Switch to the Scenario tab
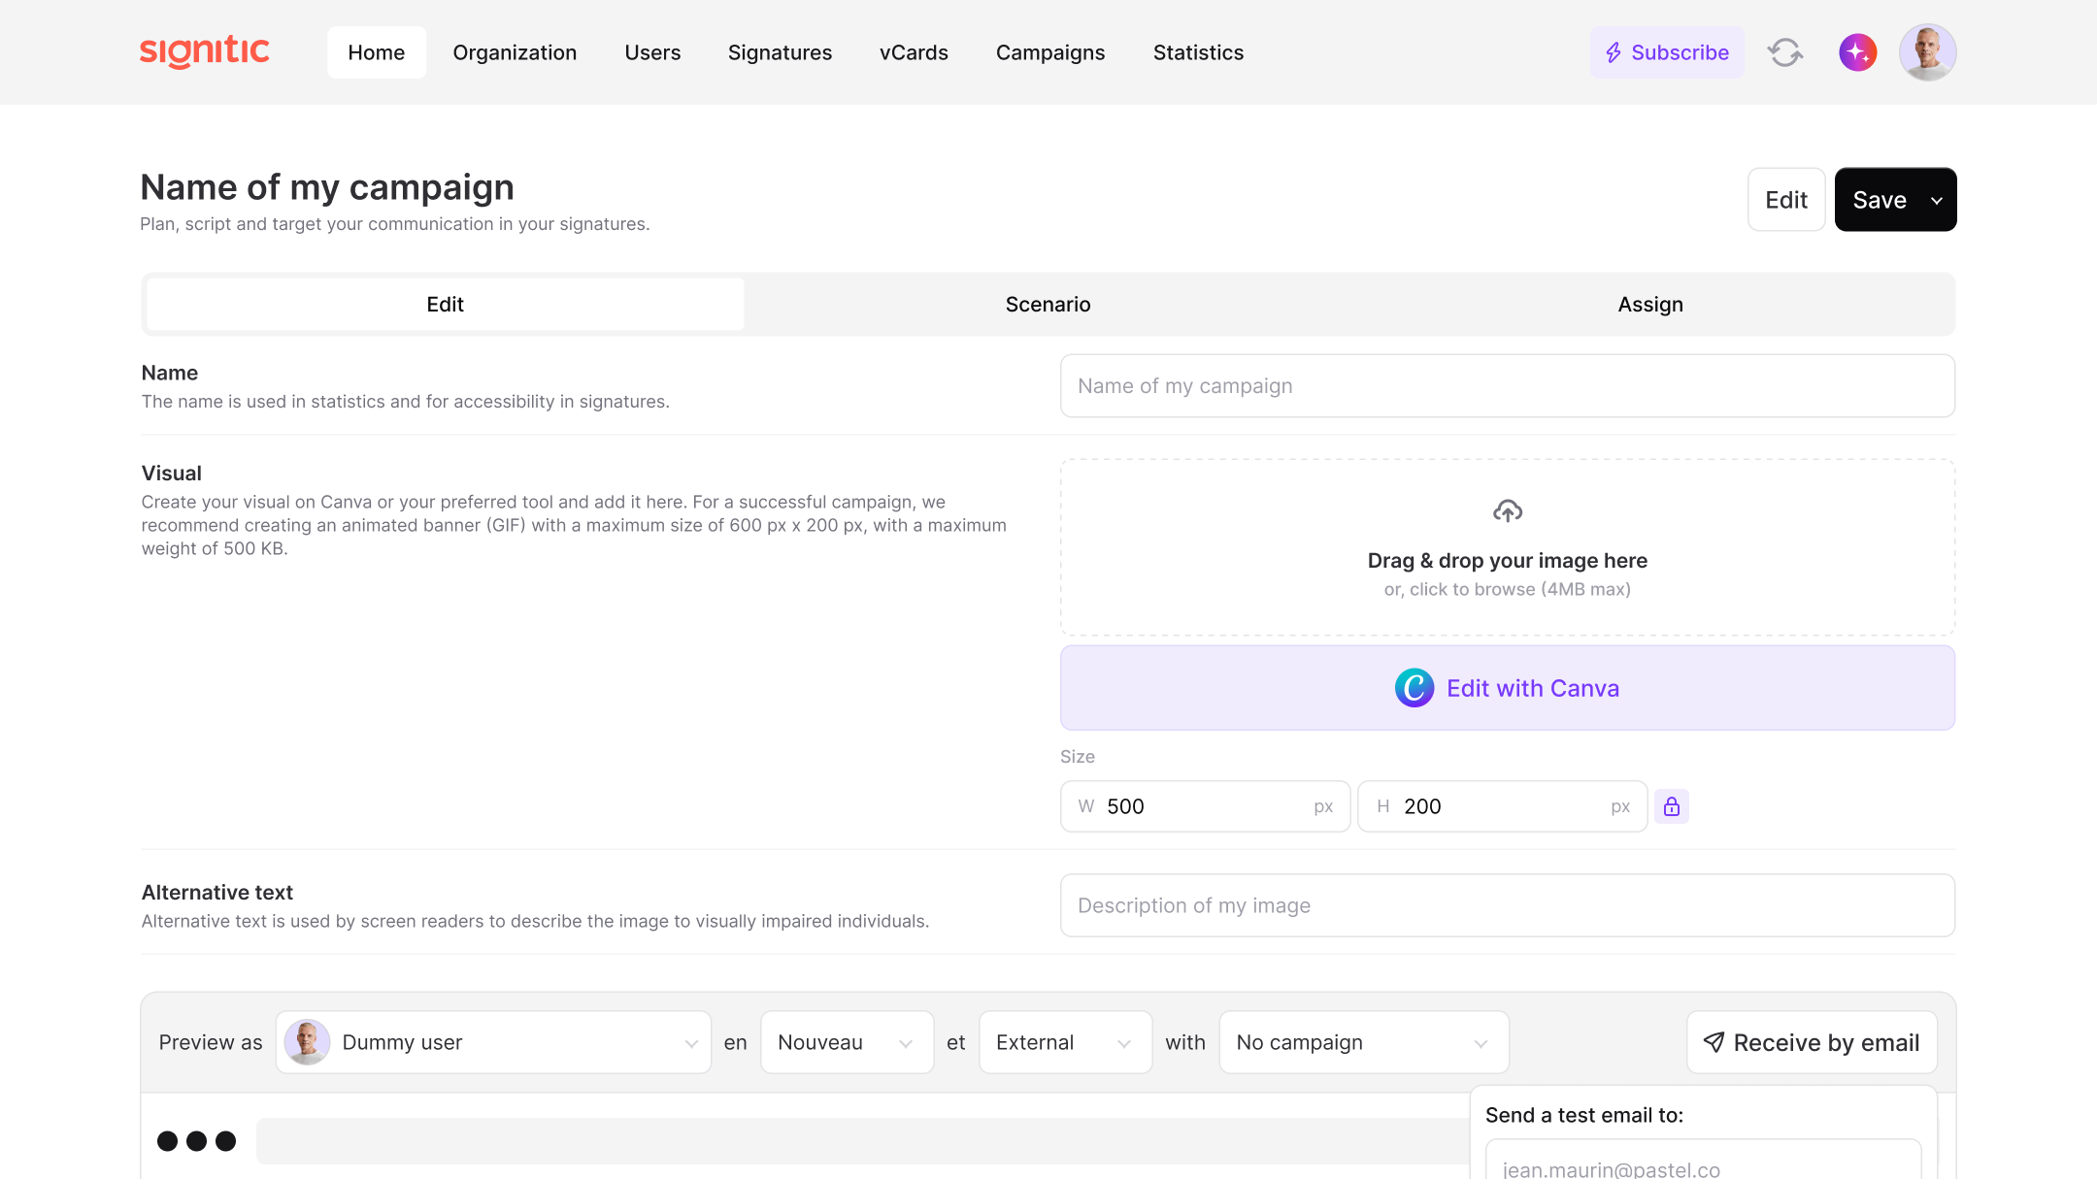This screenshot has width=2097, height=1179. [1048, 305]
